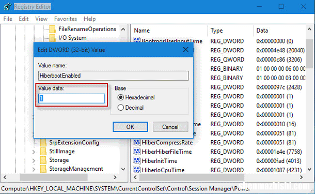Click the Value data input field
This screenshot has width=315, height=194.
(x=71, y=98)
